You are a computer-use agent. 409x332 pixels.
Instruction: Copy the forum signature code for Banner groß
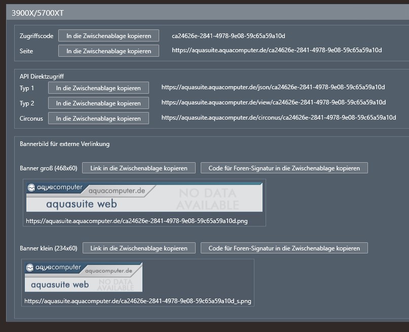(284, 168)
